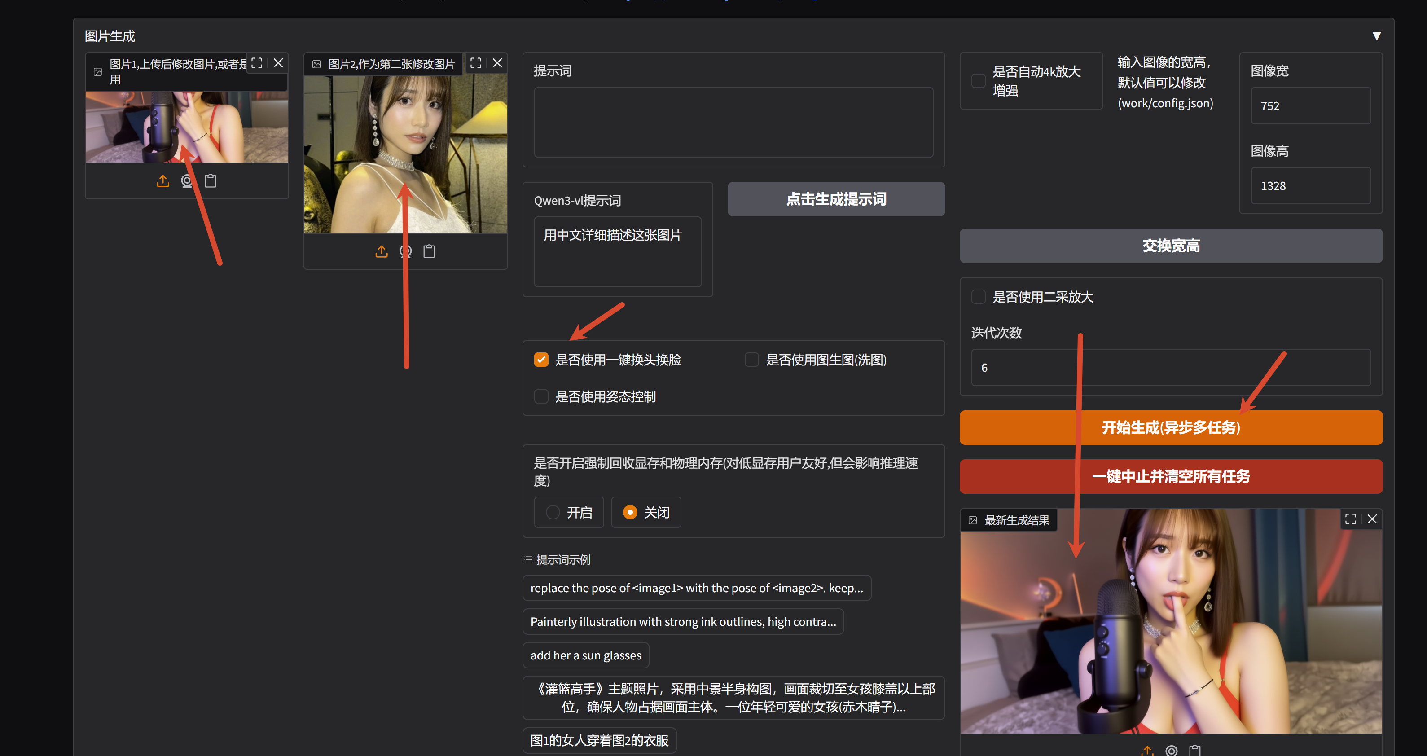Pick the 'replace the pose of' example
This screenshot has height=756, width=1427.
coord(697,588)
